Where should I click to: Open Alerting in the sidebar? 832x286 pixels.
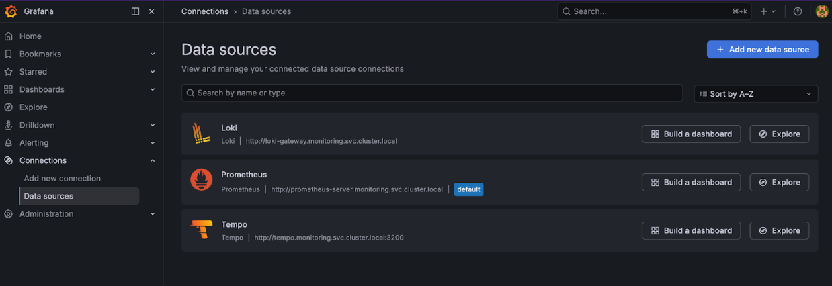coord(34,143)
